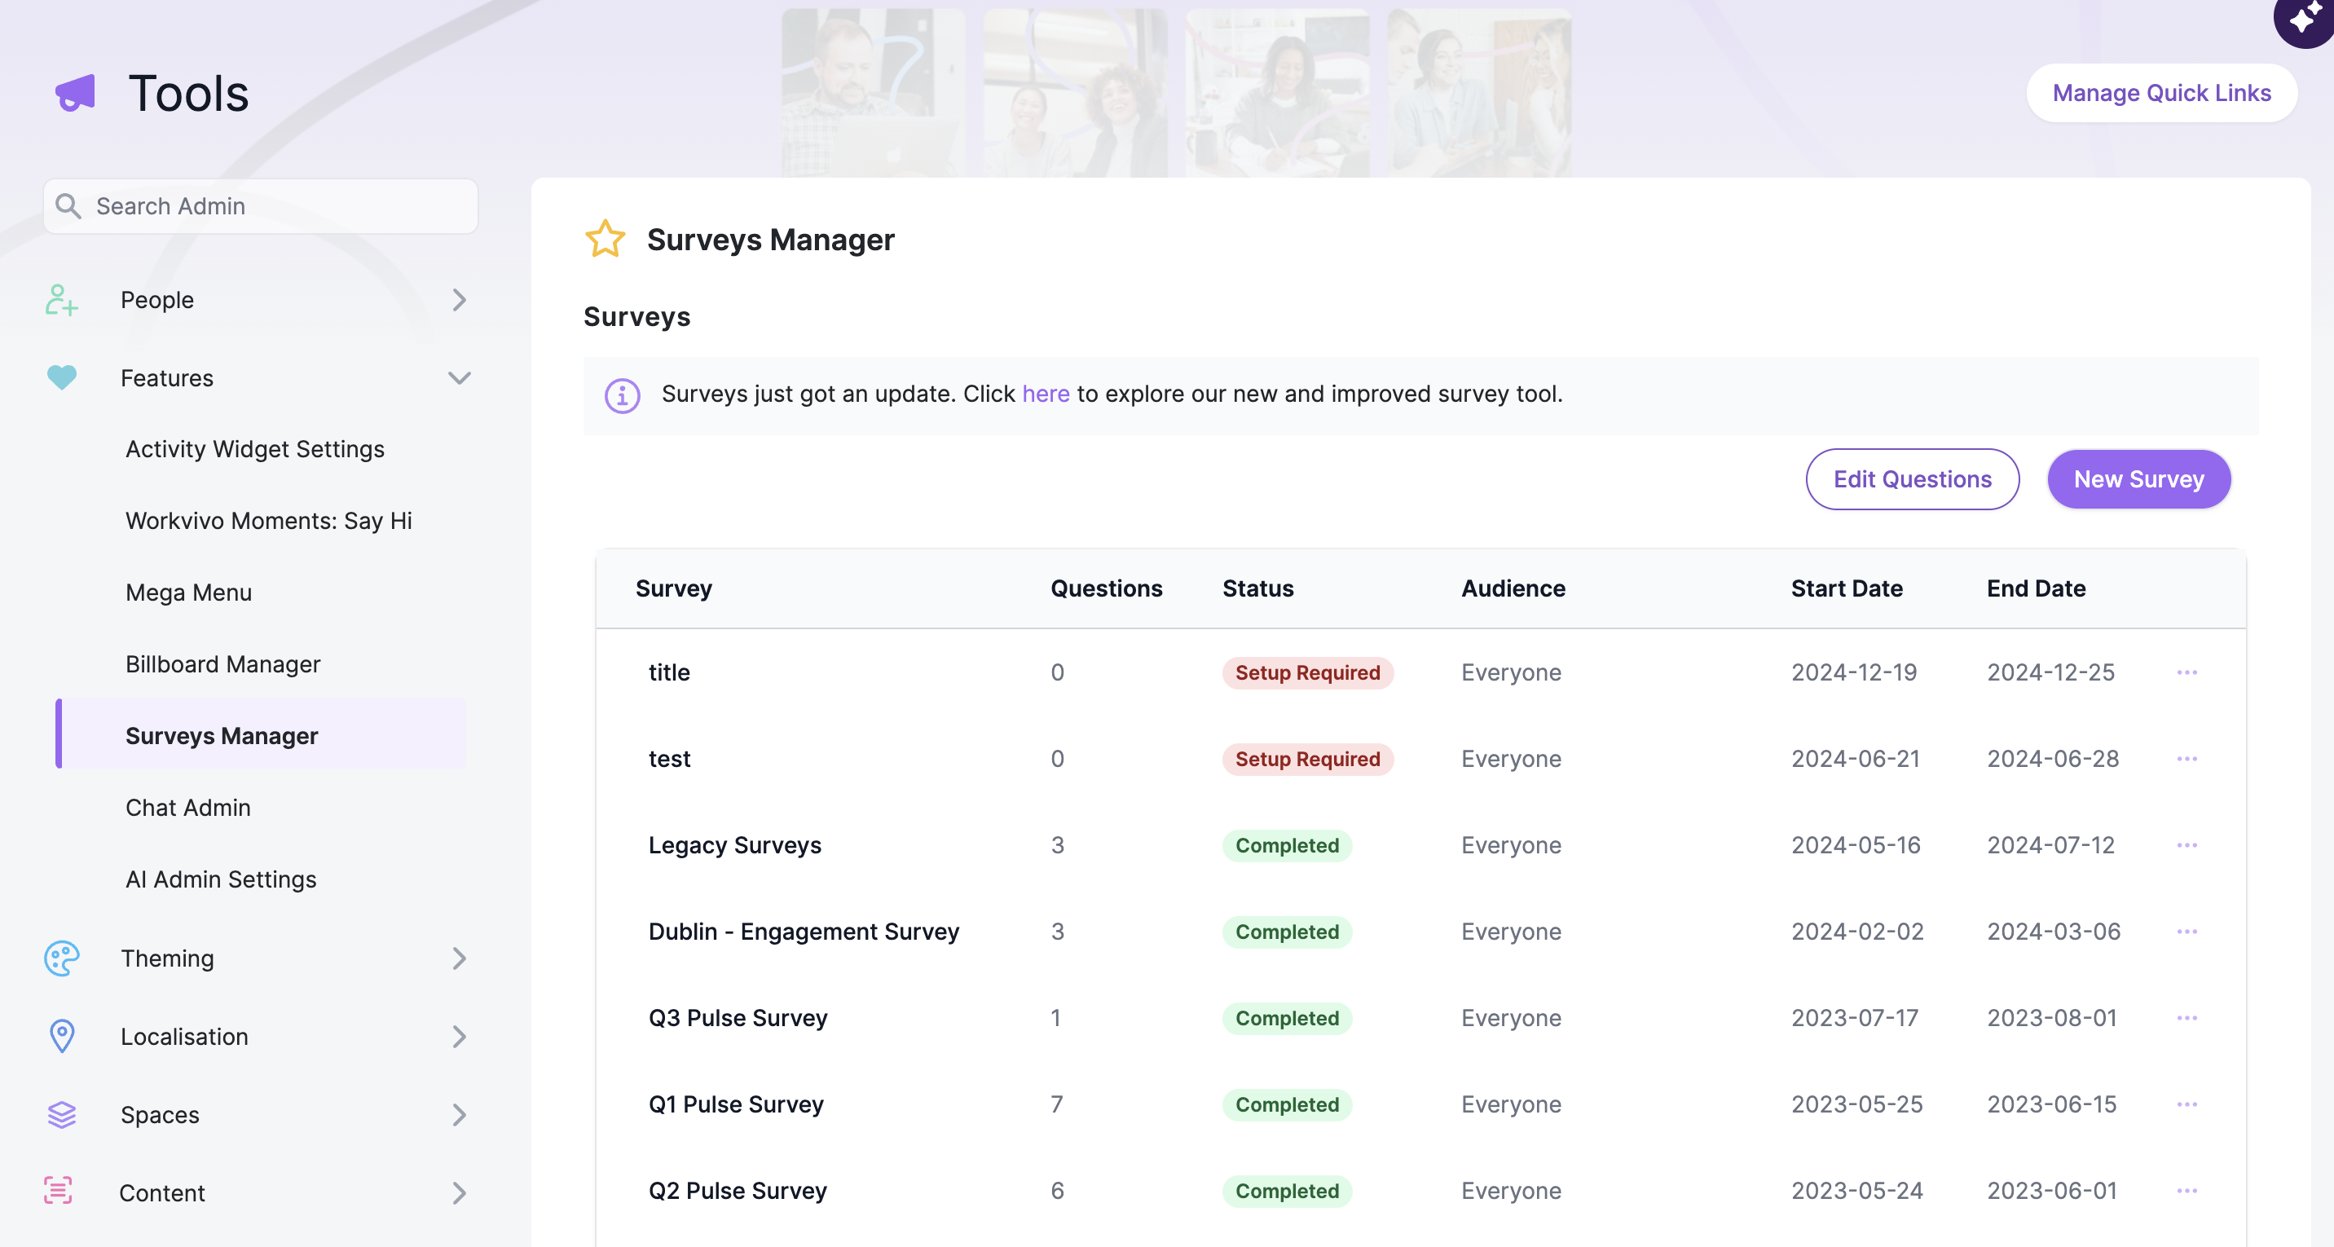2334x1247 pixels.
Task: Click the Legacy Surveys survey name
Action: tap(735, 844)
